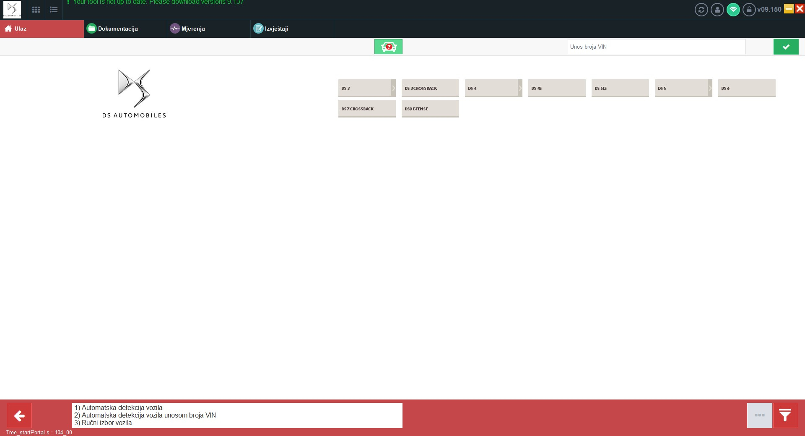805x436 pixels.
Task: Click the green Wi-Fi connection icon
Action: pyautogui.click(x=733, y=10)
